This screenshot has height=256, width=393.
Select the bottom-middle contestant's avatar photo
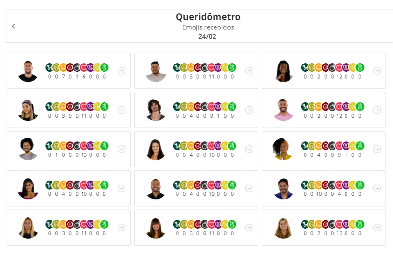(x=156, y=227)
